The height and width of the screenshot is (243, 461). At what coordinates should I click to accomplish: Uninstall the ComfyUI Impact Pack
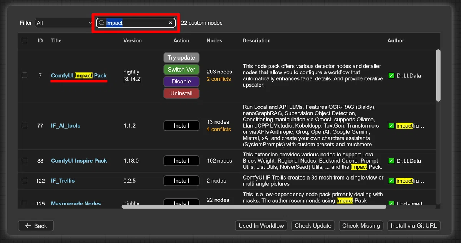(181, 93)
